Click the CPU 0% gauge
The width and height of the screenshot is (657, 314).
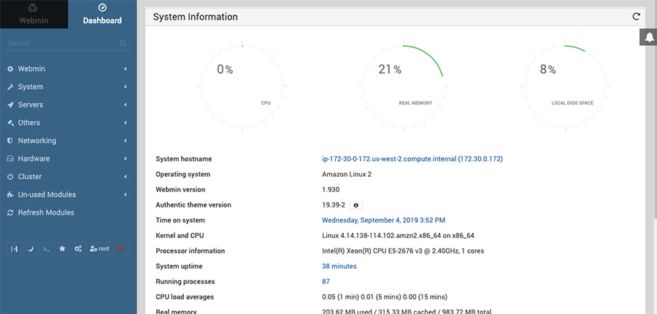coord(242,86)
